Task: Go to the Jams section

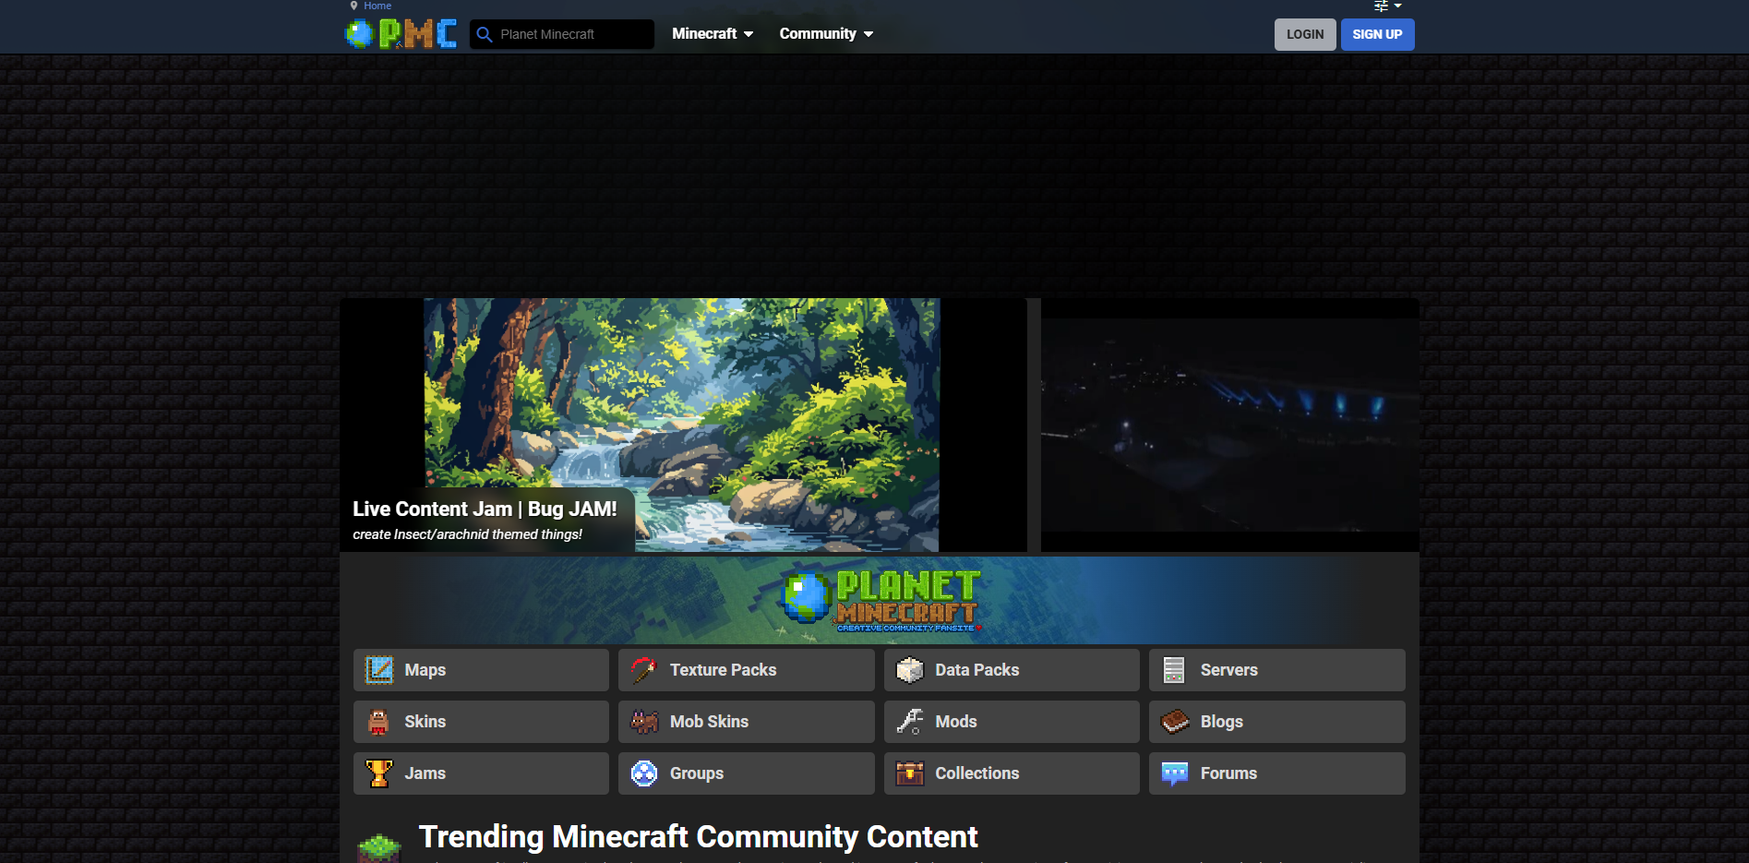Action: [x=481, y=773]
